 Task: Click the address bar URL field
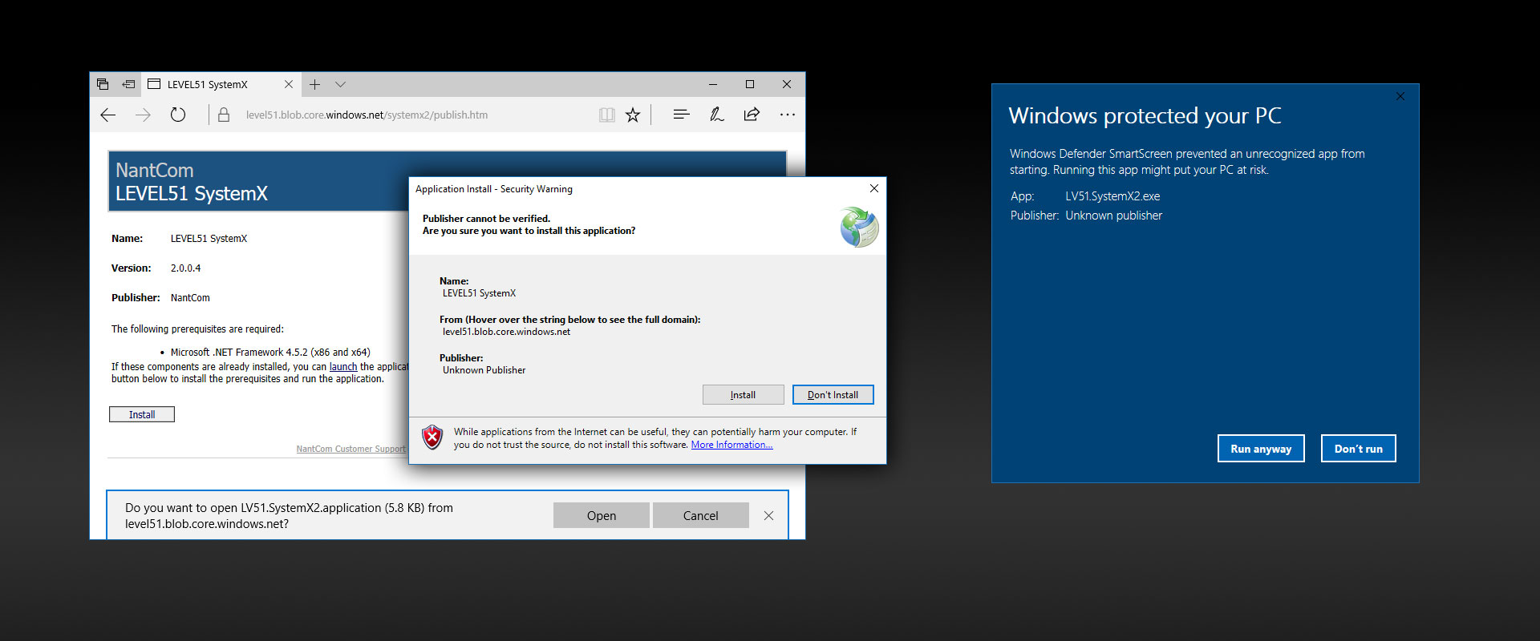pos(401,115)
